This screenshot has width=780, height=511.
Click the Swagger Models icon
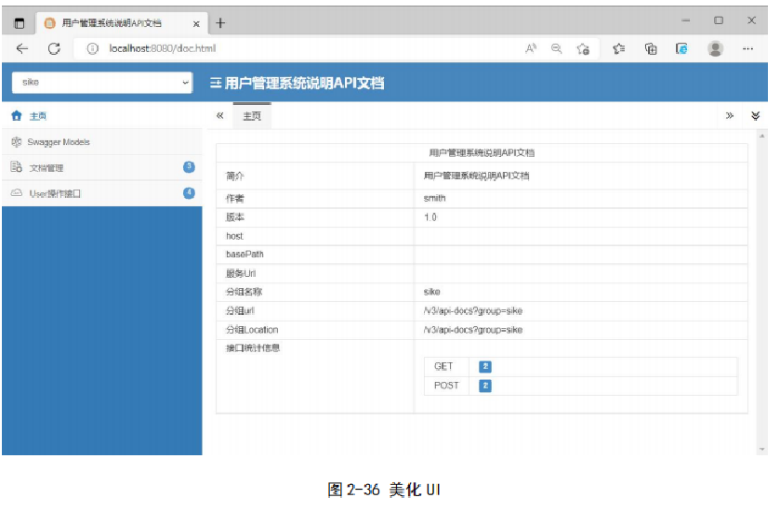(17, 141)
